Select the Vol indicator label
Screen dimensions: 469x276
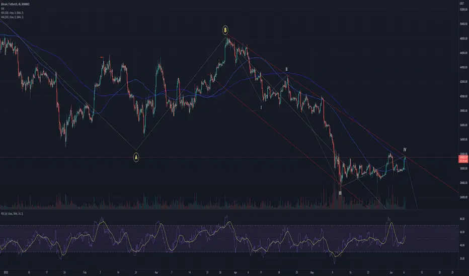[3, 9]
